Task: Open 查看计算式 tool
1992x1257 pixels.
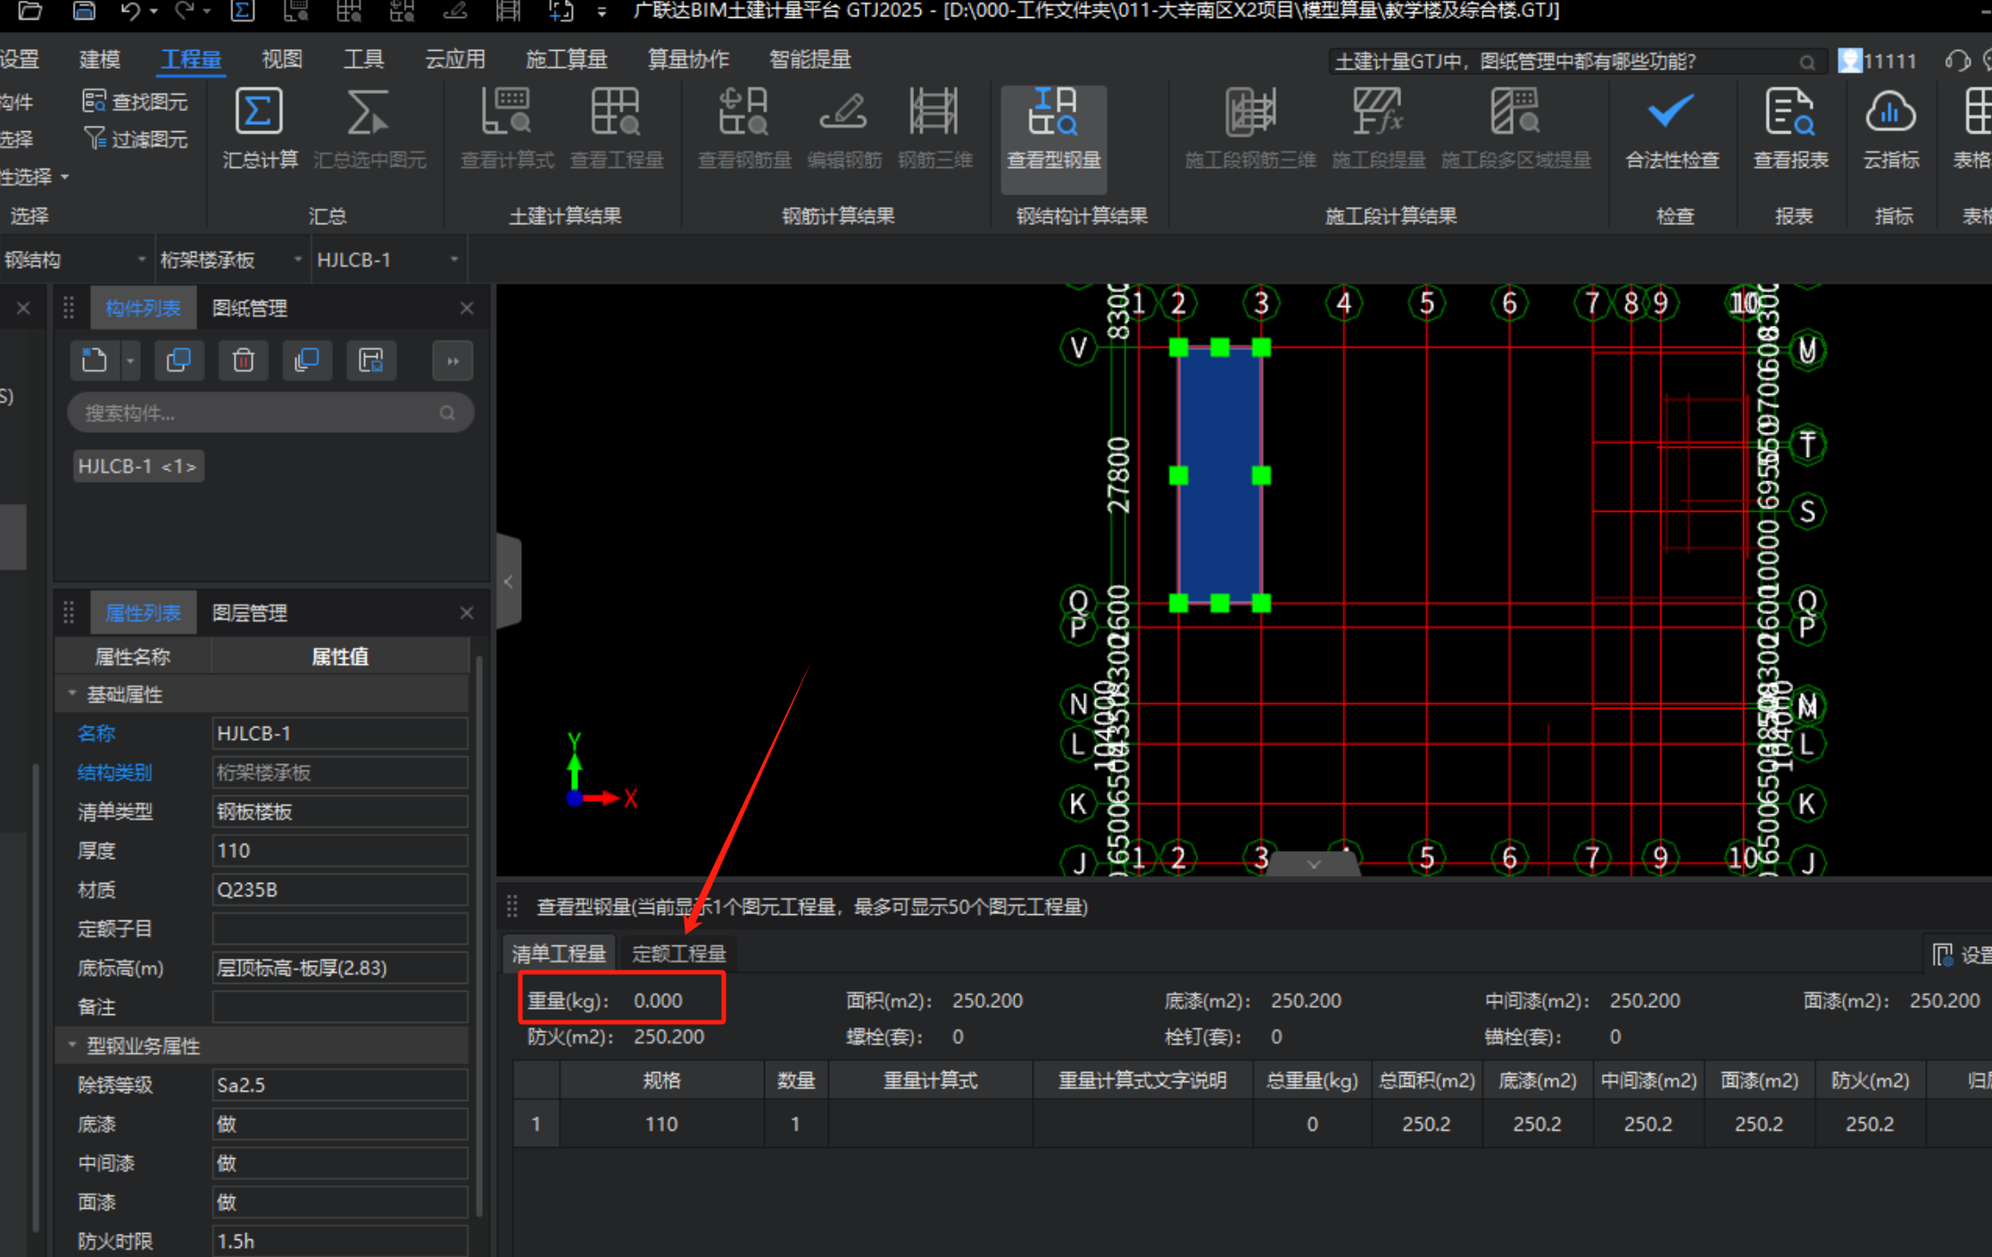Action: (x=507, y=129)
